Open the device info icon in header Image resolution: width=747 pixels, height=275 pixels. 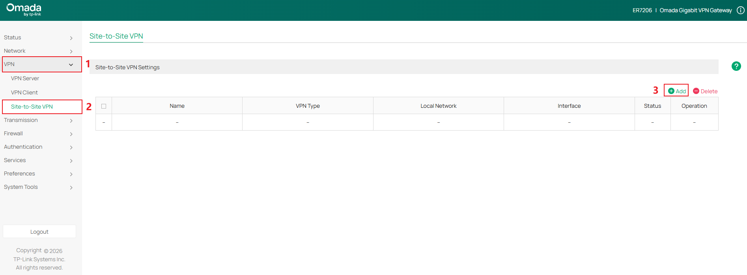pyautogui.click(x=741, y=10)
